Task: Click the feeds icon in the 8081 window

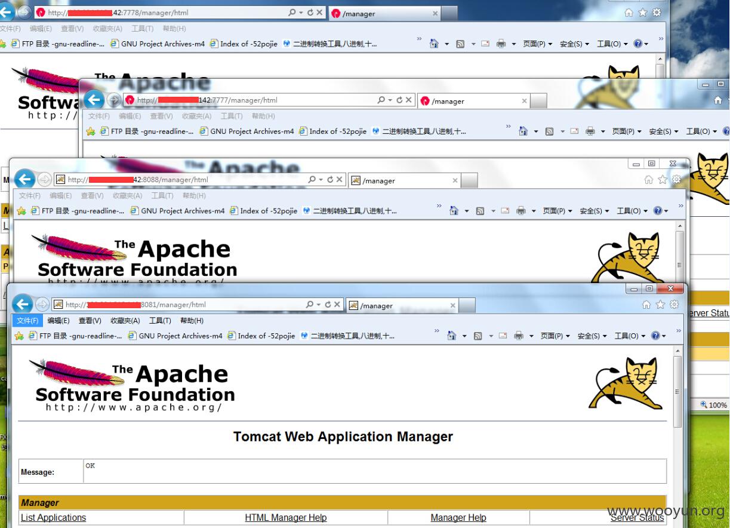Action: coord(478,336)
